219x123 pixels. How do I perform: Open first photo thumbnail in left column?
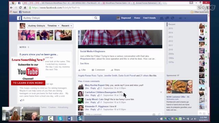pos(26,35)
